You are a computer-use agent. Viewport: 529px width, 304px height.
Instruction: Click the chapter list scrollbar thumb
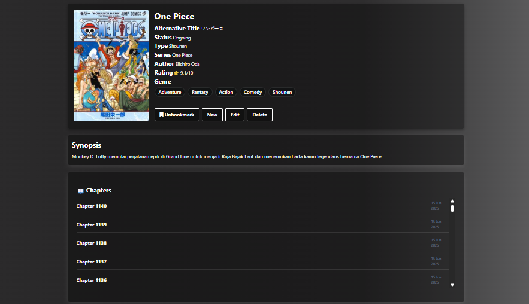coord(452,209)
